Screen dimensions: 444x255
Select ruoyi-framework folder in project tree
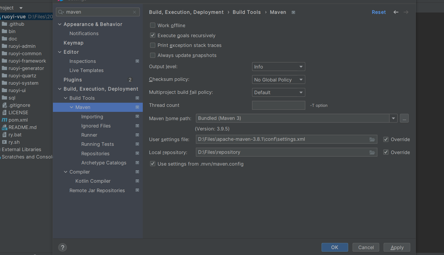point(27,61)
